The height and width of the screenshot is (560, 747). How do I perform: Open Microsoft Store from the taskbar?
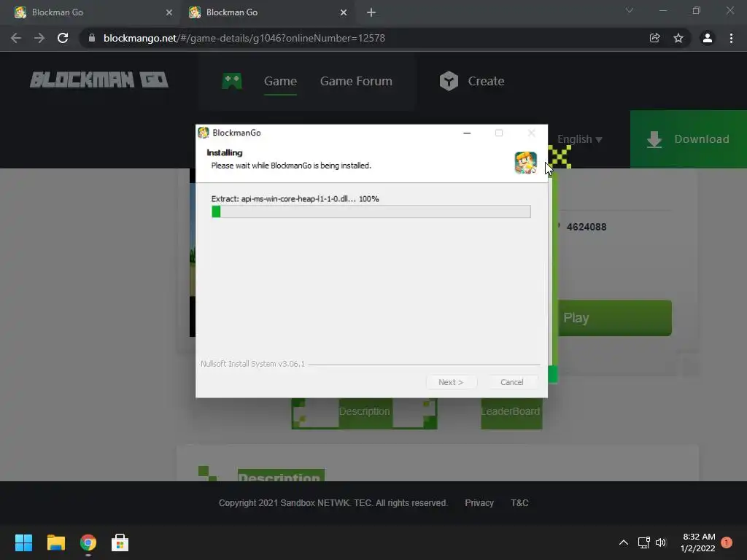pos(120,542)
